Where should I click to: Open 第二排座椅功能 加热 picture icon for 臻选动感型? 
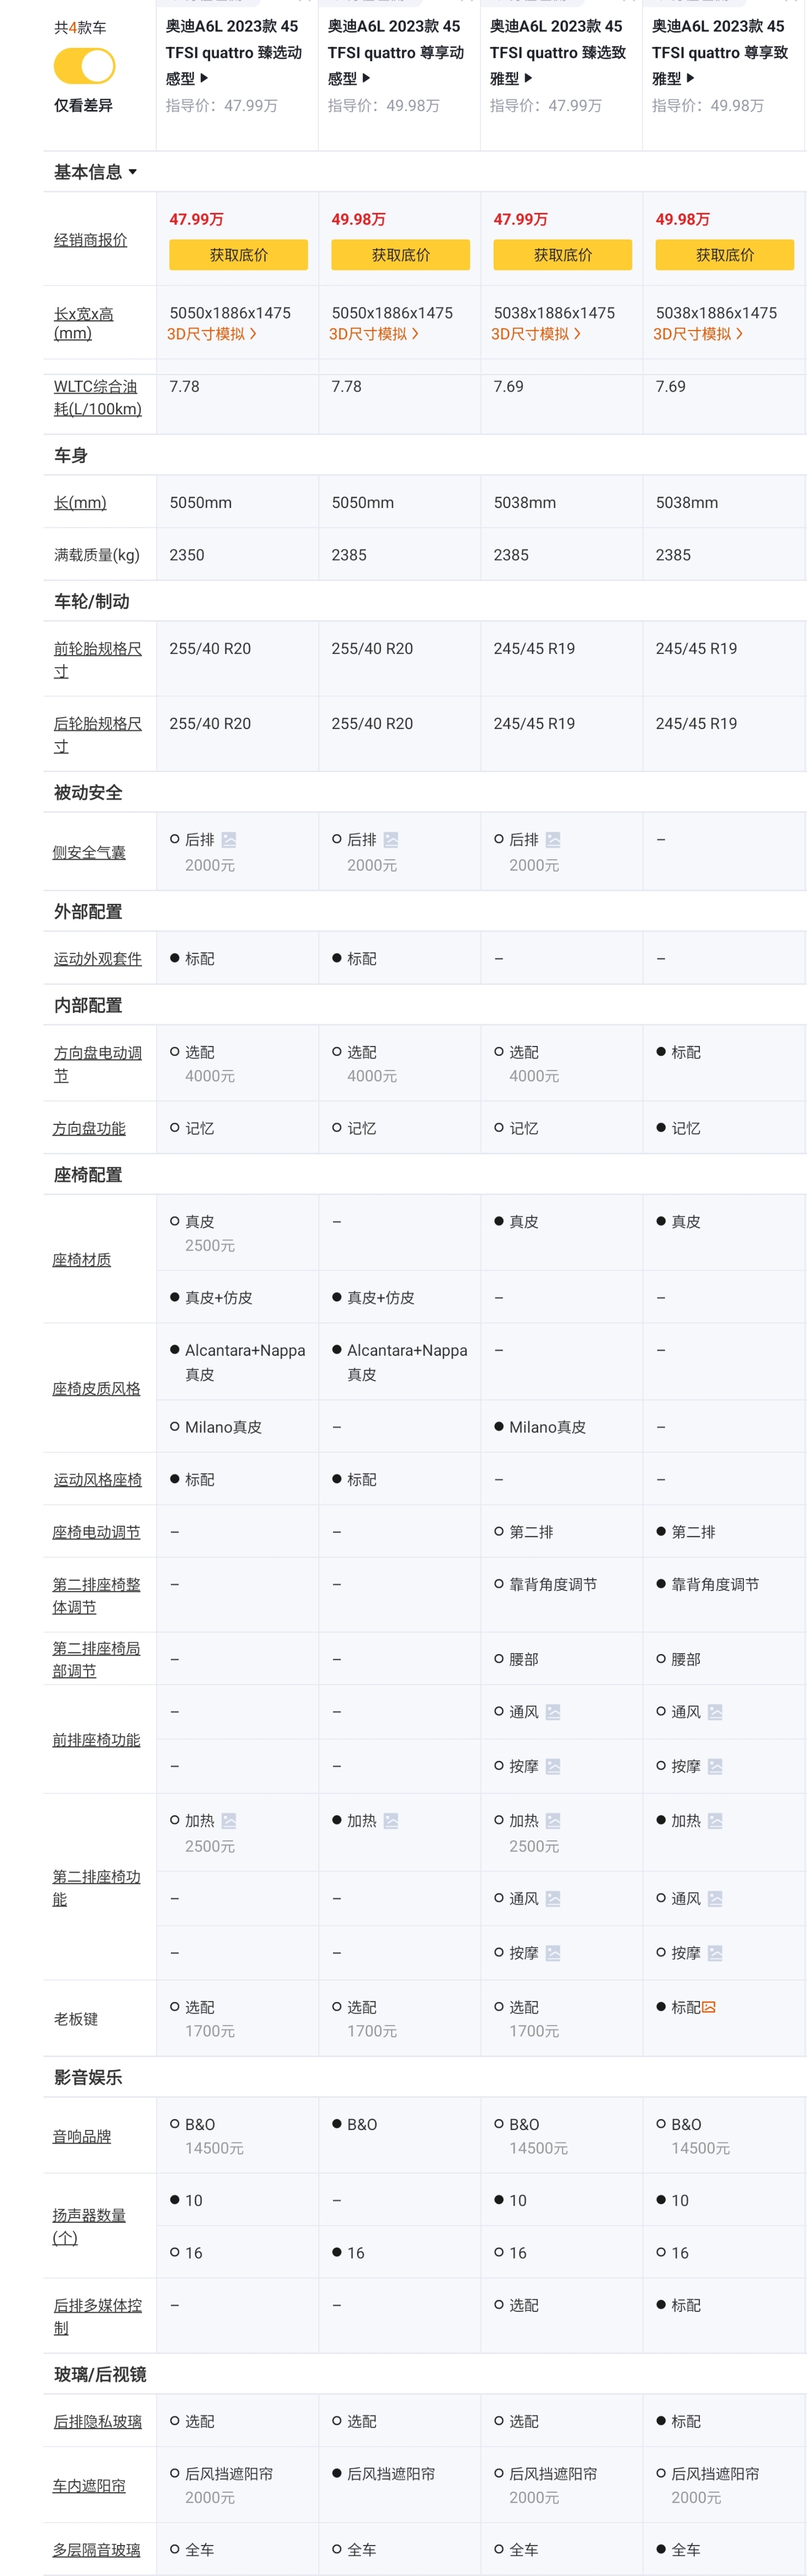229,1821
